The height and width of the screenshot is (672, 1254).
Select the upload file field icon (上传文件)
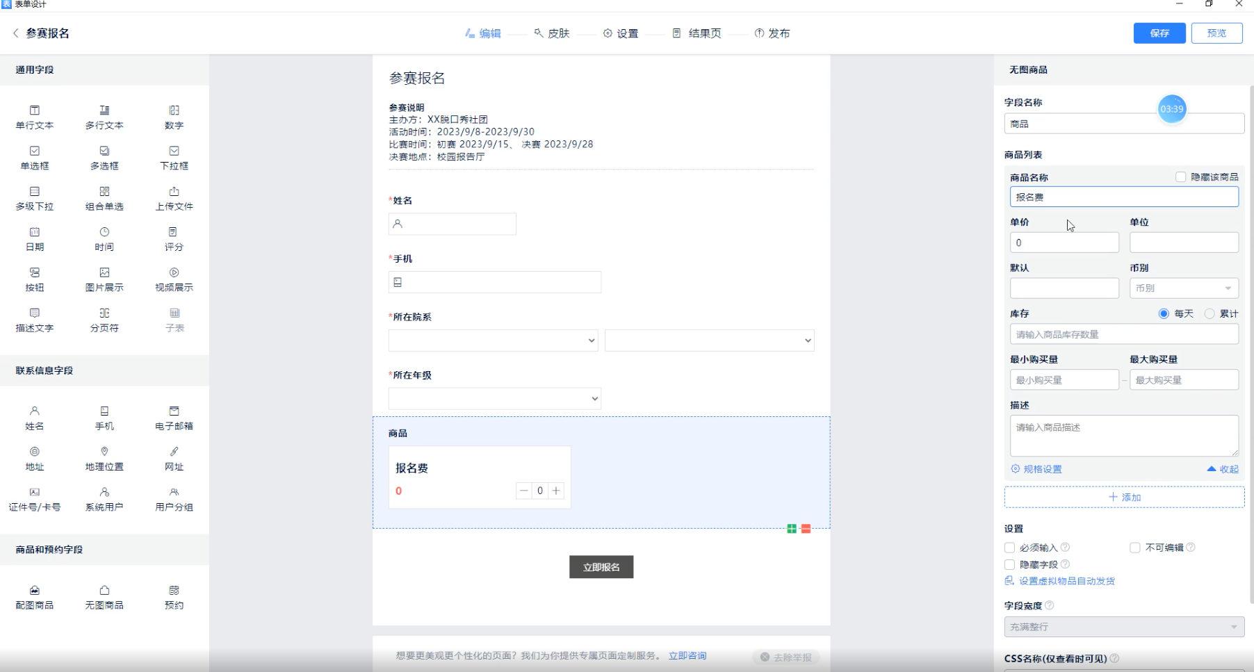click(174, 197)
